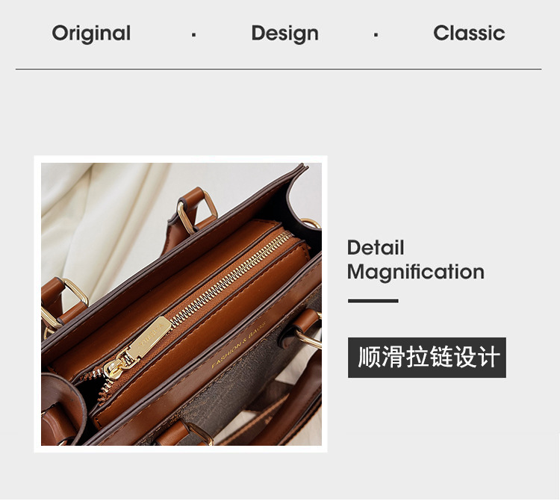Screen dimensions: 560x501
Task: Click the dot separator between Design and Classic
Action: point(376,35)
